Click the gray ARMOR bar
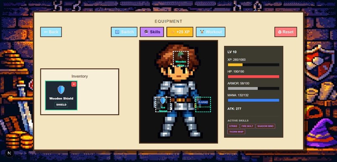 [x=253, y=89]
